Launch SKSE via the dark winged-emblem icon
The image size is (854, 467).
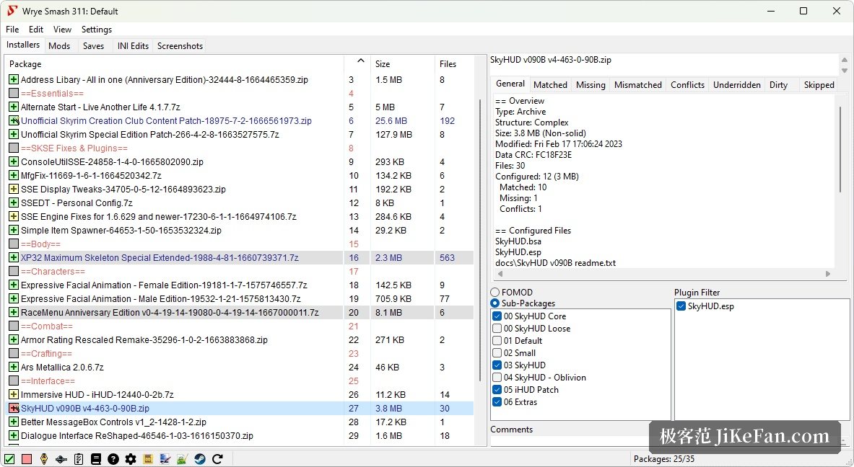(61, 459)
